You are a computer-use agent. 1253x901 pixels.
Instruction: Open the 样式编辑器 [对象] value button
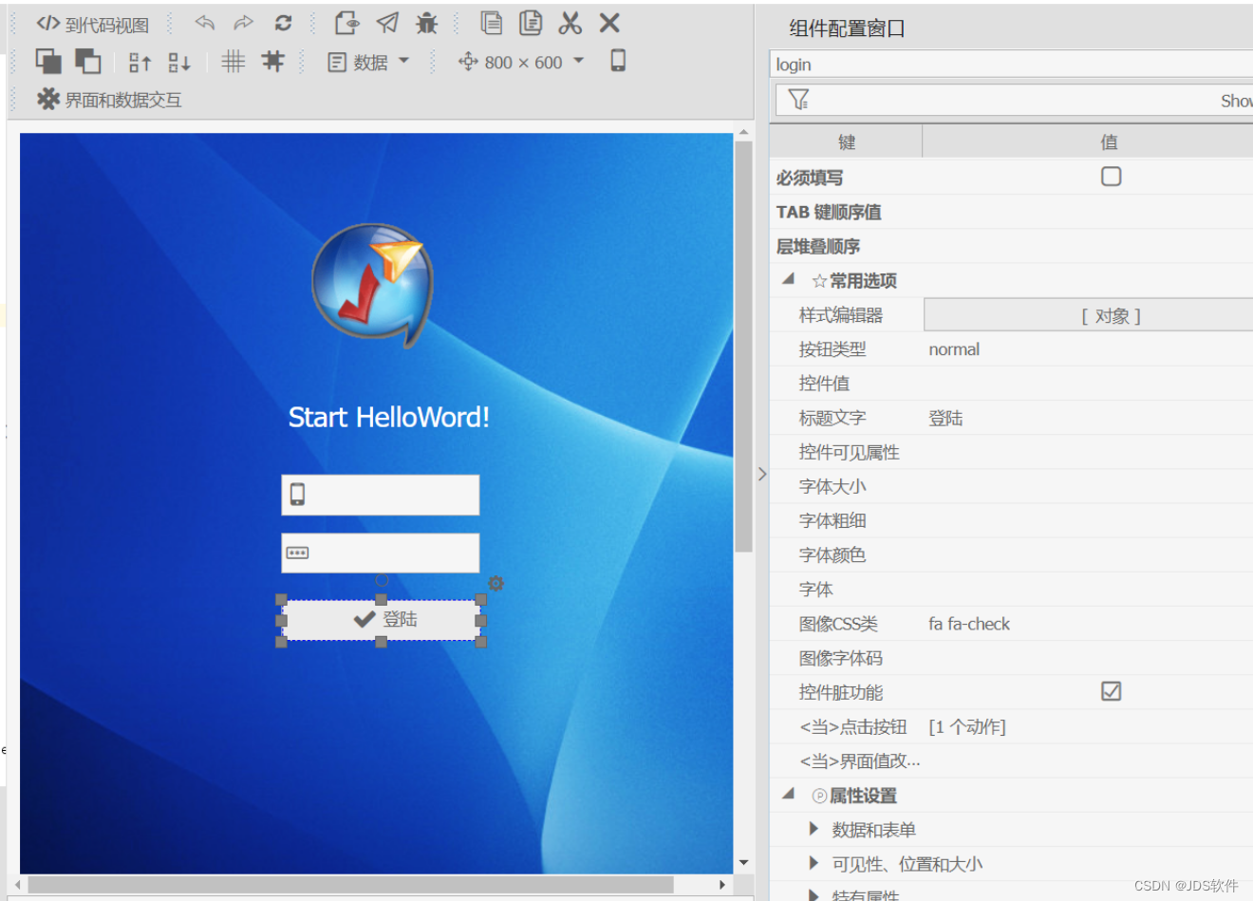[x=1089, y=315]
